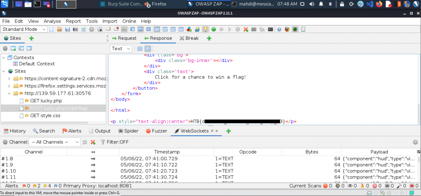Open the Import menu
Viewport: 421px width, 196px height.
pyautogui.click(x=110, y=21)
